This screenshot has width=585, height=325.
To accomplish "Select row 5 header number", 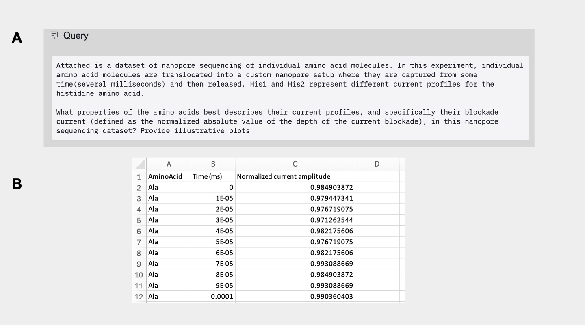I will click(x=139, y=221).
